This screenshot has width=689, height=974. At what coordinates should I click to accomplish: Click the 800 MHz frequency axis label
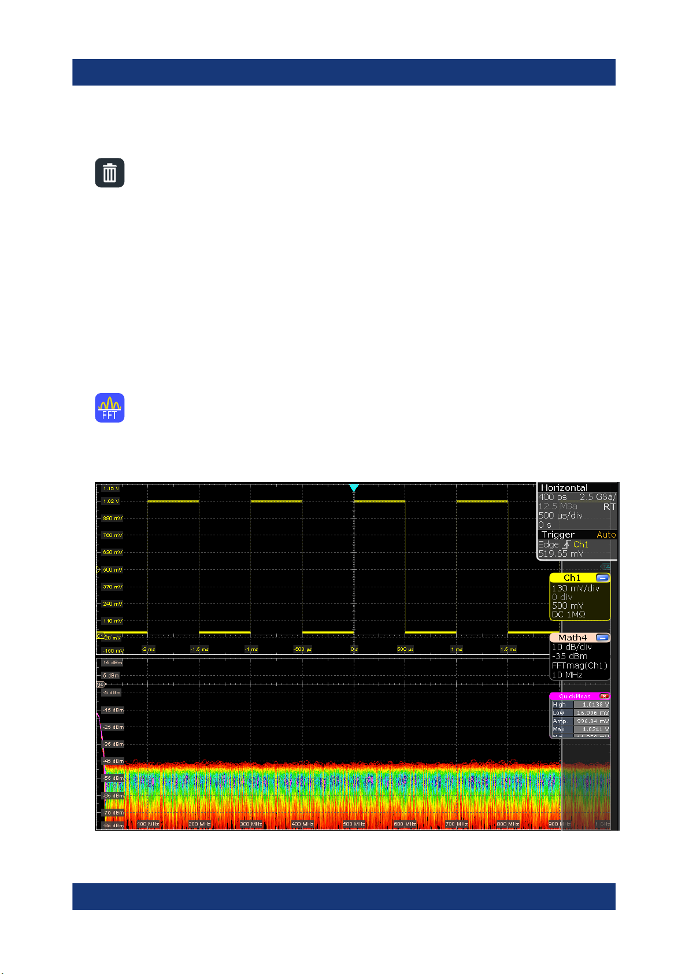pyautogui.click(x=508, y=824)
